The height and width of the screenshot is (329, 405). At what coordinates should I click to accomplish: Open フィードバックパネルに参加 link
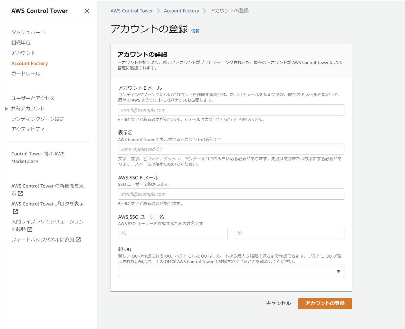point(43,240)
